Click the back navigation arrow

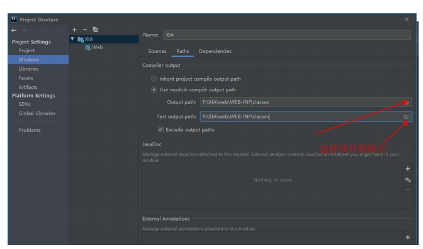[x=14, y=30]
